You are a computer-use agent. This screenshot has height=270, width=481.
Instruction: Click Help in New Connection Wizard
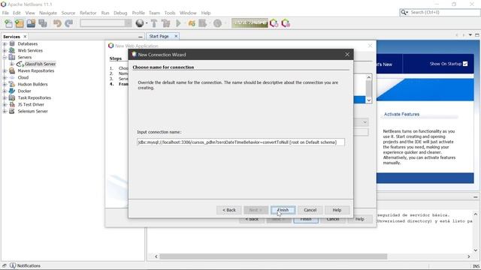[337, 210]
